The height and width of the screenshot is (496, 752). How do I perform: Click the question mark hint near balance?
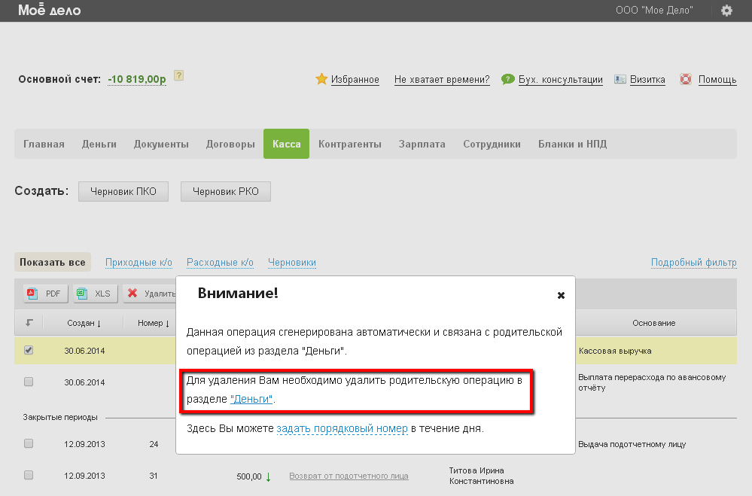tap(178, 75)
